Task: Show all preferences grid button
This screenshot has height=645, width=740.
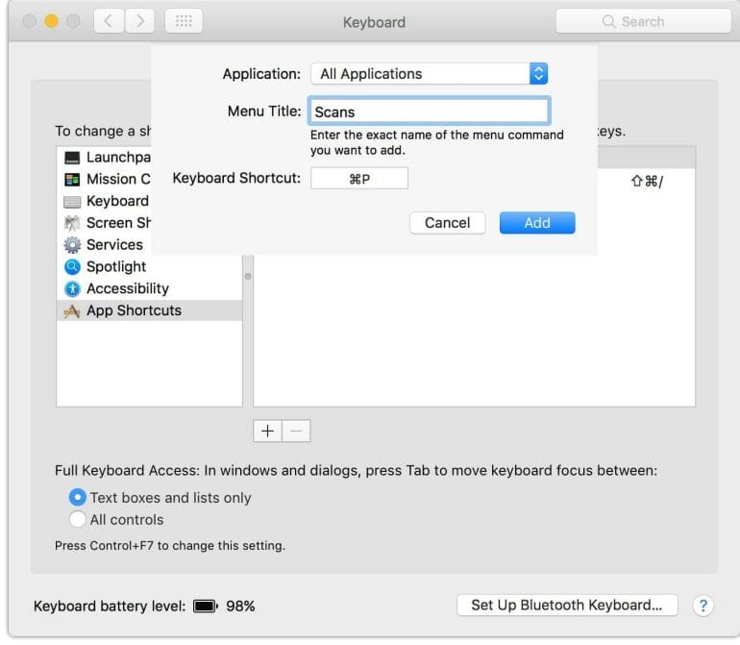Action: pos(184,21)
